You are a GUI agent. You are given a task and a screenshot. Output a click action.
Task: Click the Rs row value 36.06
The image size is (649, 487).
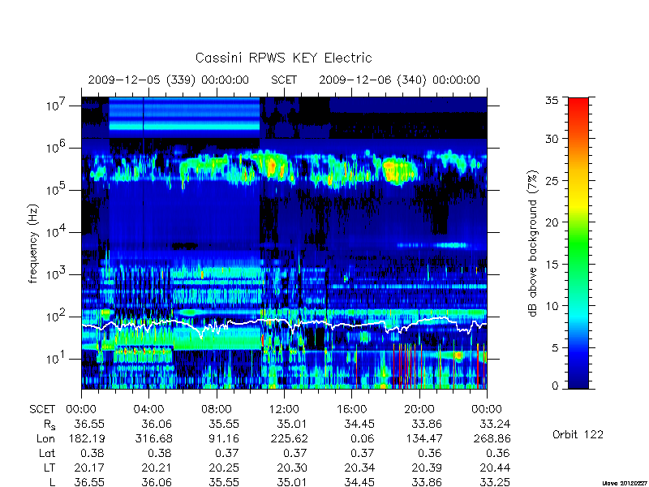(x=157, y=424)
